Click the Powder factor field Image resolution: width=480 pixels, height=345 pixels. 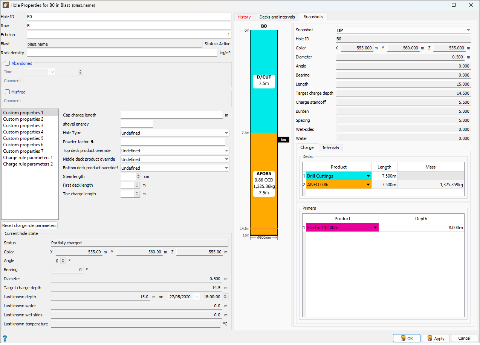point(173,142)
